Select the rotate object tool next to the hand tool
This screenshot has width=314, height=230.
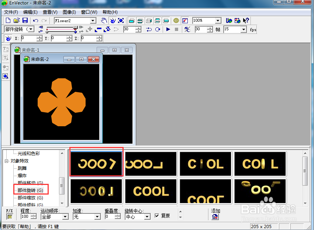[x=113, y=20]
